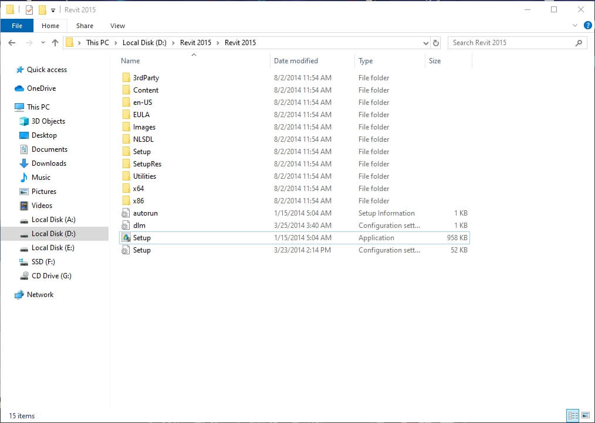The image size is (595, 423).
Task: Go back to the previous folder
Action: (12, 43)
